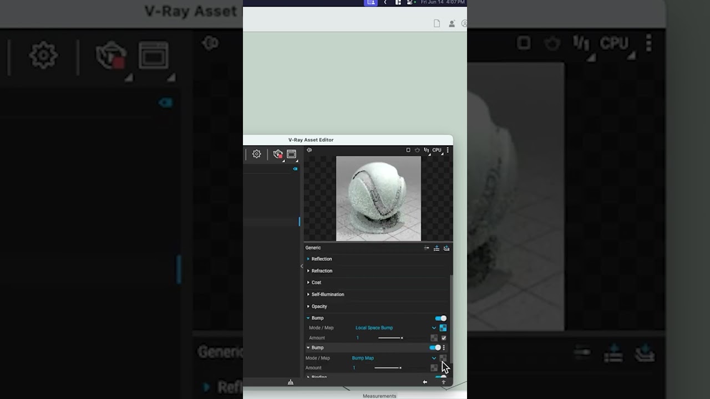The image size is (710, 399).
Task: Click the teapot preview mode icon
Action: [x=417, y=150]
